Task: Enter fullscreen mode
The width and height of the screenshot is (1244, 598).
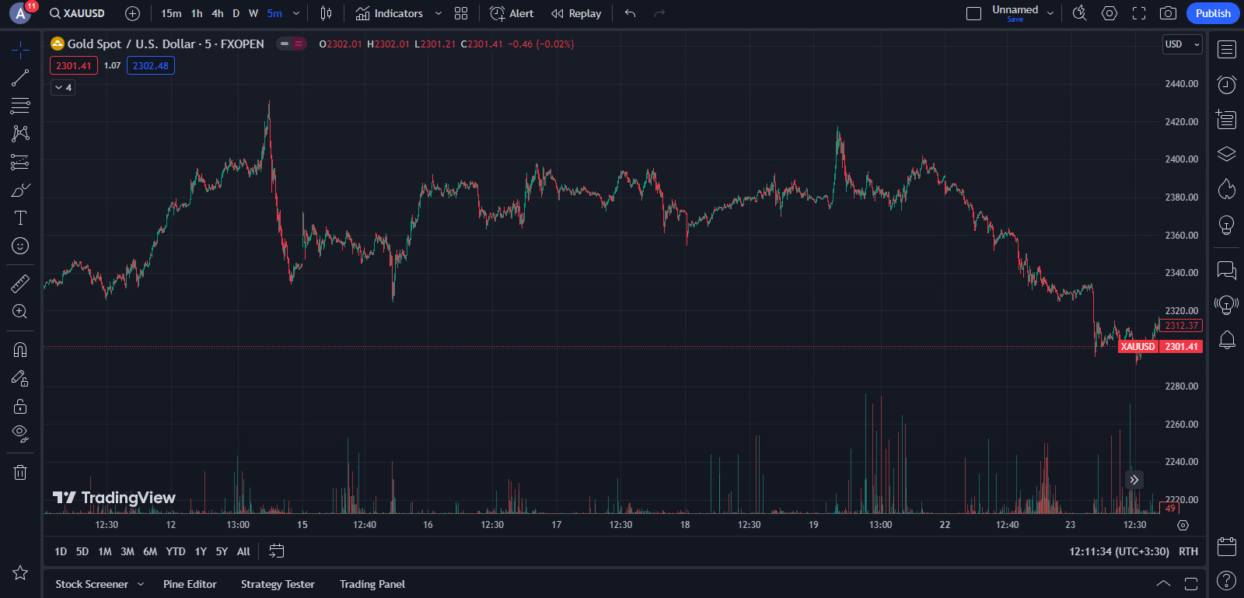Action: (1139, 13)
